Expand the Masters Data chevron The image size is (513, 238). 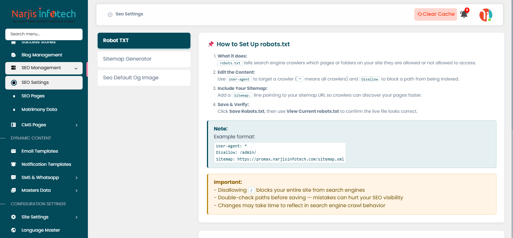coord(76,191)
